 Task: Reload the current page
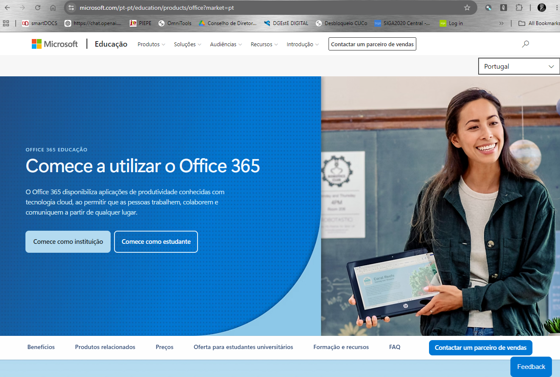click(38, 8)
